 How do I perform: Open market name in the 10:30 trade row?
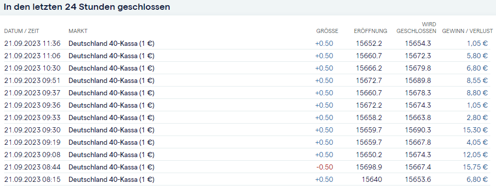pyautogui.click(x=111, y=69)
